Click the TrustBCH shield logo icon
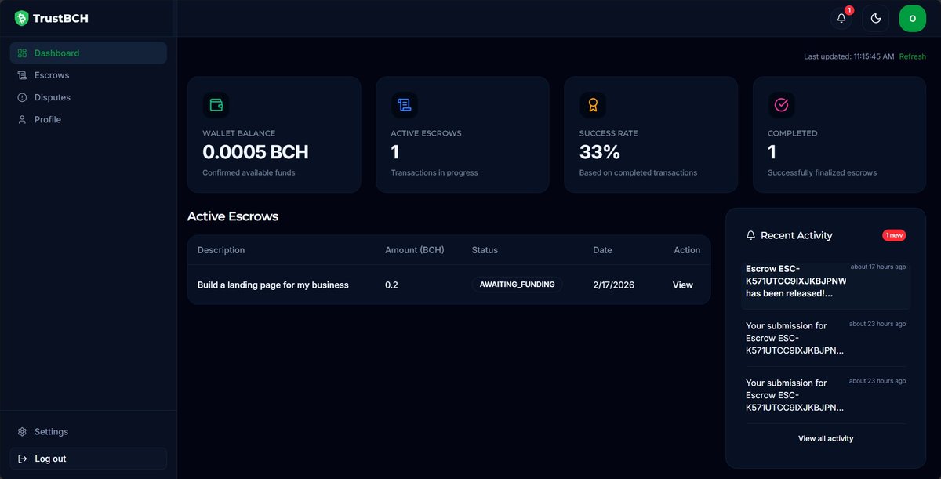The width and height of the screenshot is (941, 479). click(x=21, y=17)
